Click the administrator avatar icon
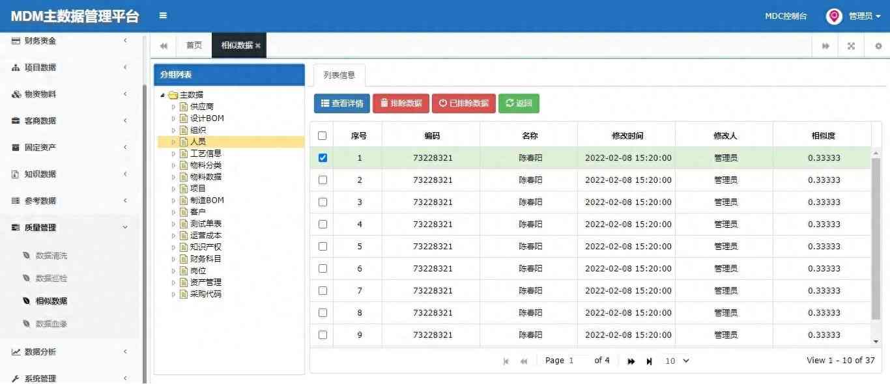 pos(834,16)
